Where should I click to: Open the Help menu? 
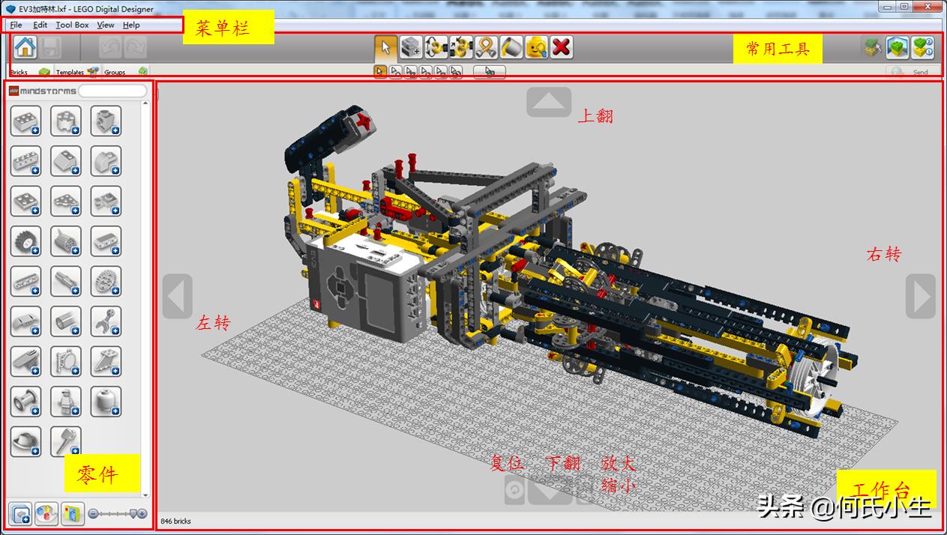131,25
